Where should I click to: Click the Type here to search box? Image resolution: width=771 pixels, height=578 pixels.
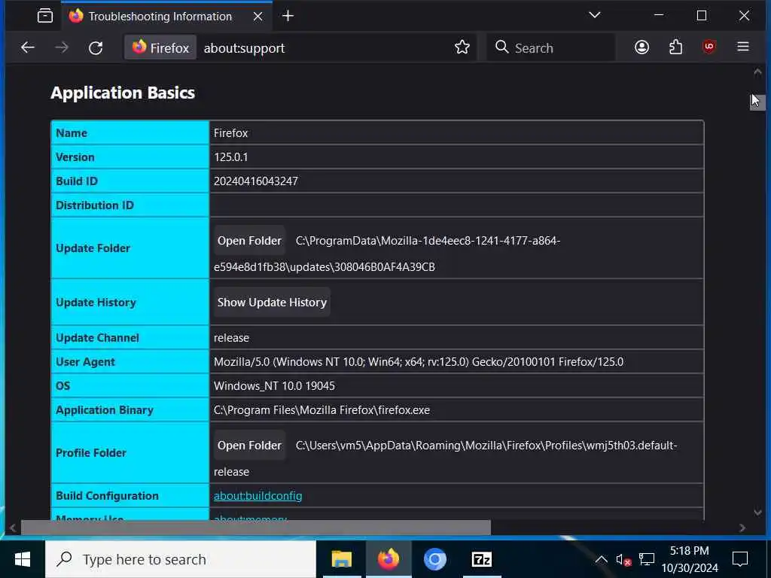(x=181, y=559)
